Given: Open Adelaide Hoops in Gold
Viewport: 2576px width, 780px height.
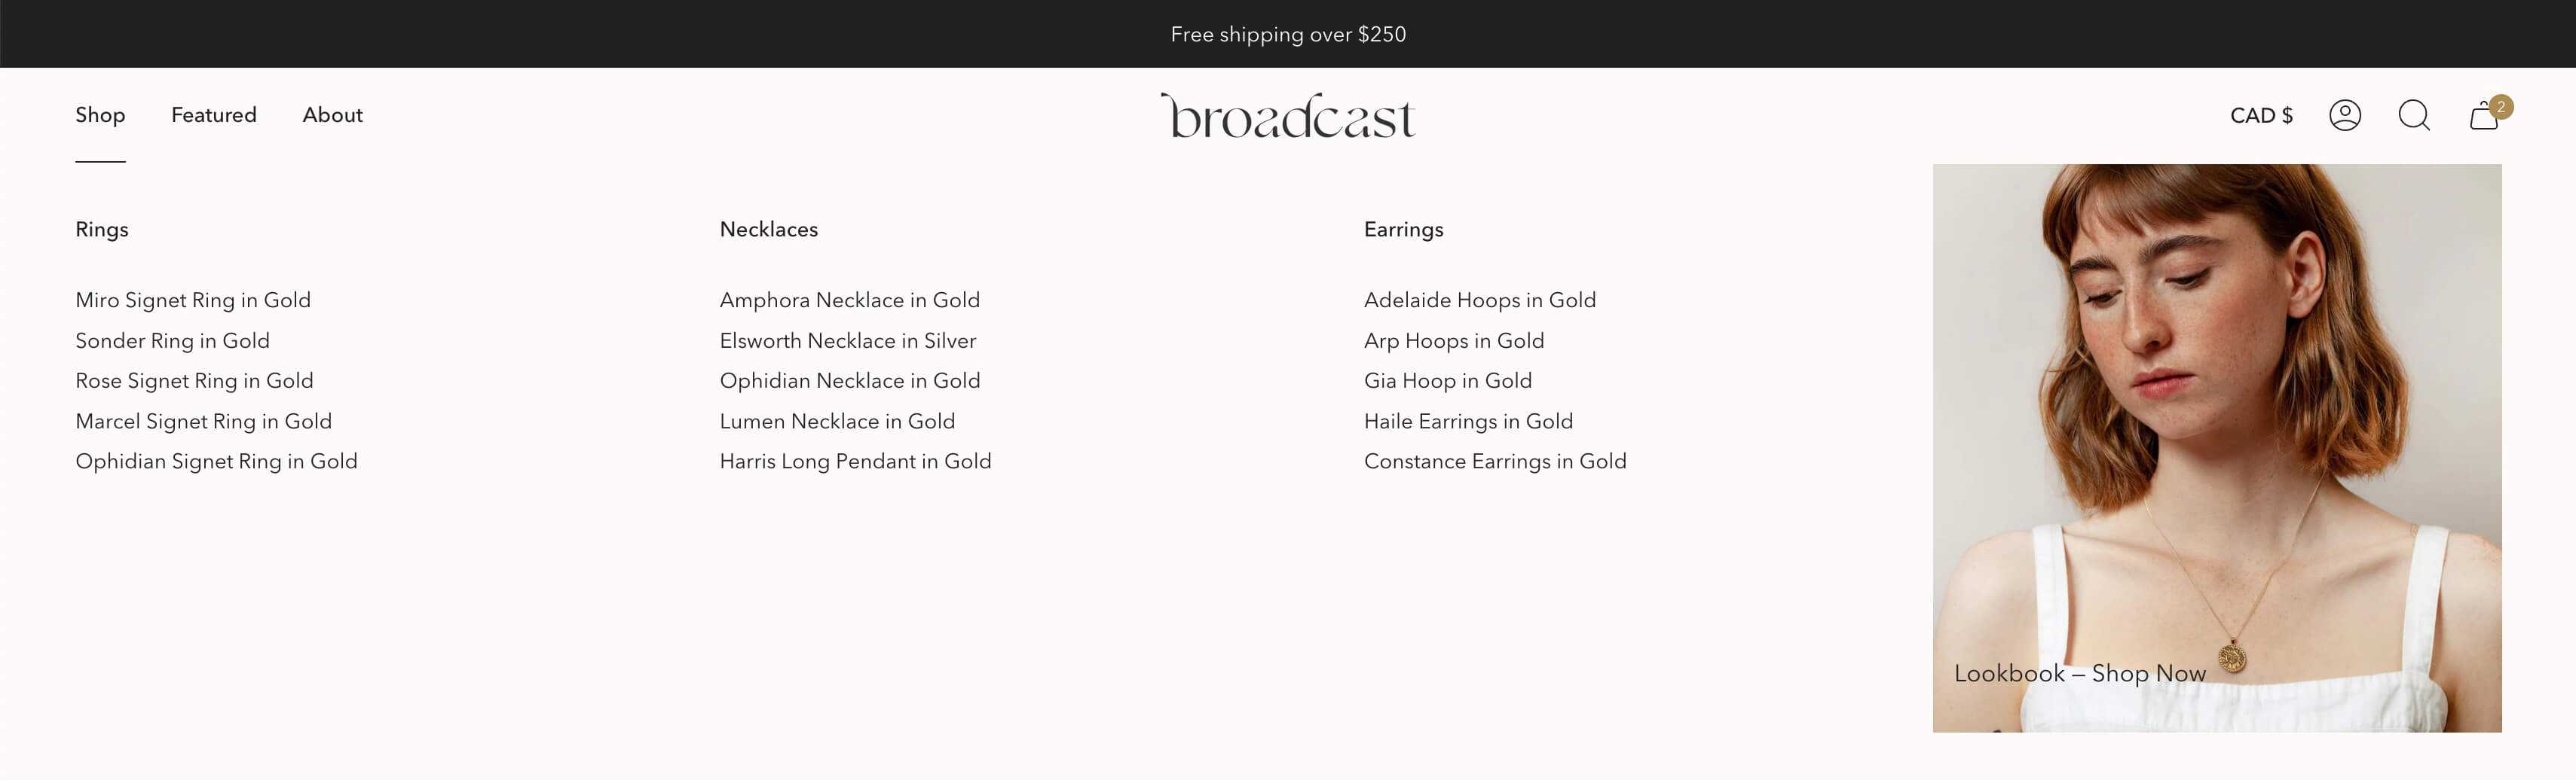Looking at the screenshot, I should pyautogui.click(x=1479, y=300).
